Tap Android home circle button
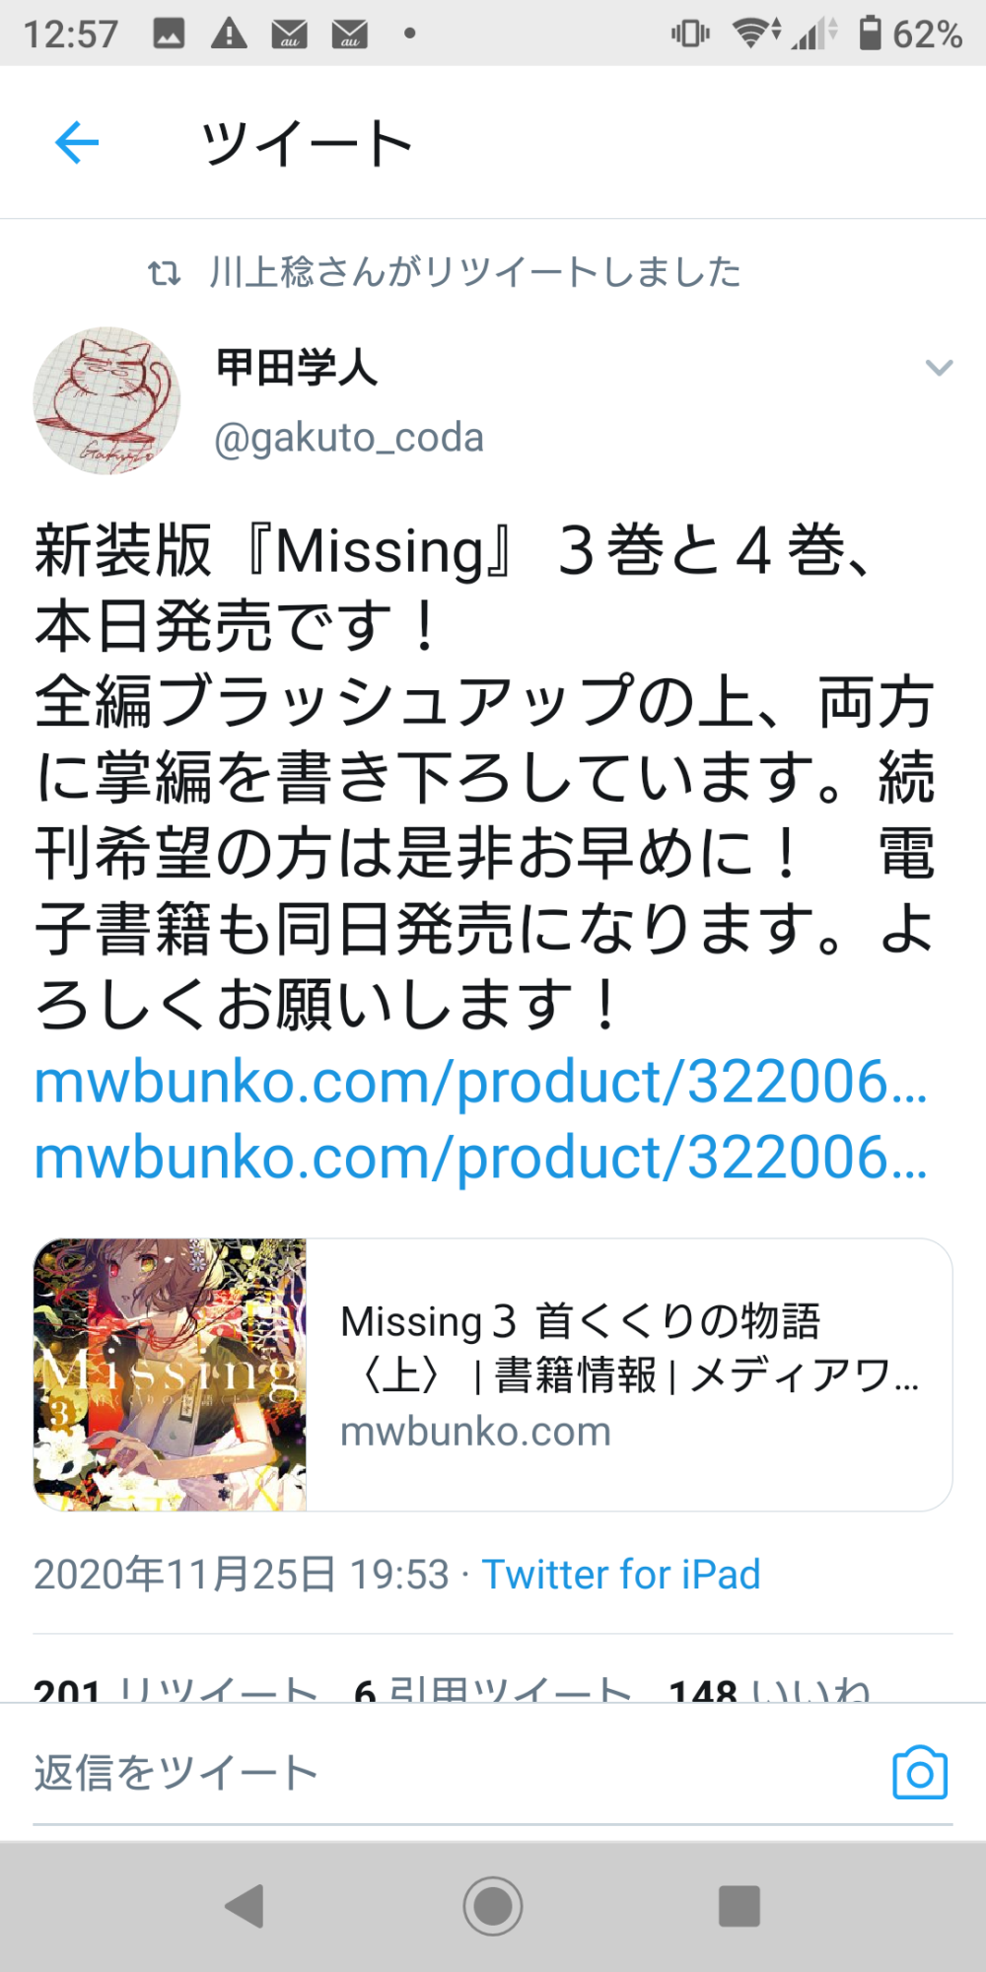Screen dimensions: 986x1972 (x=493, y=1906)
